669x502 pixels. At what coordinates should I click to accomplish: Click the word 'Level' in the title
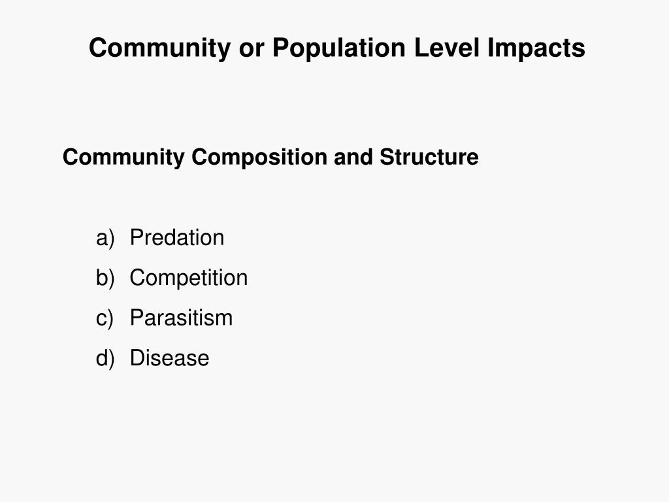447,47
